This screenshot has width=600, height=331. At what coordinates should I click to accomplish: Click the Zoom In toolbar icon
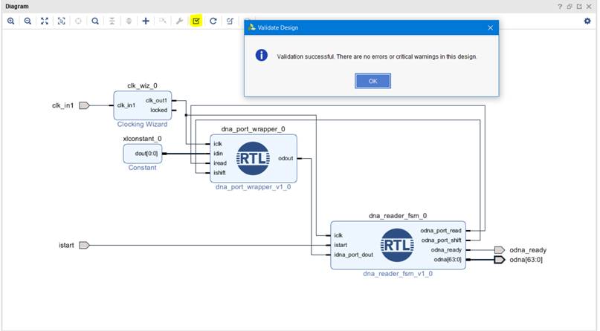[11, 22]
